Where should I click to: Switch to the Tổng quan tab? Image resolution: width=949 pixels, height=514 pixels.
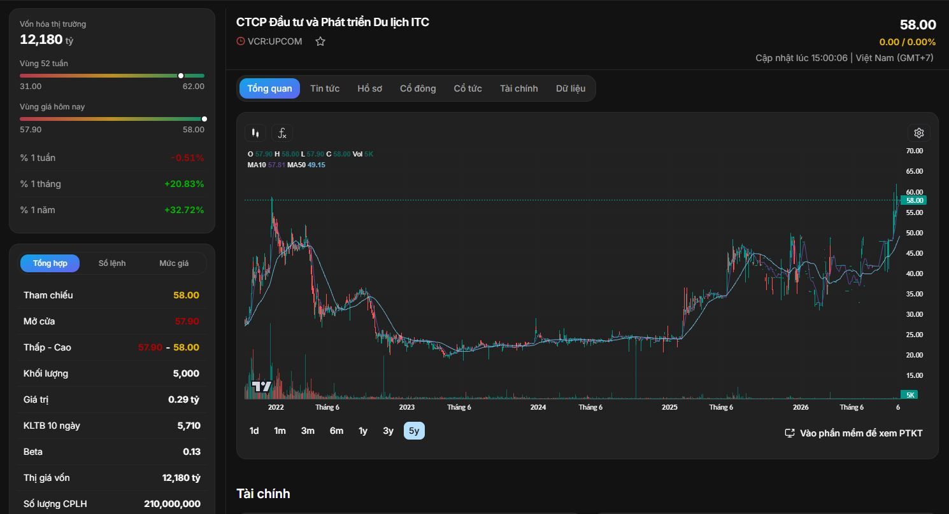269,88
